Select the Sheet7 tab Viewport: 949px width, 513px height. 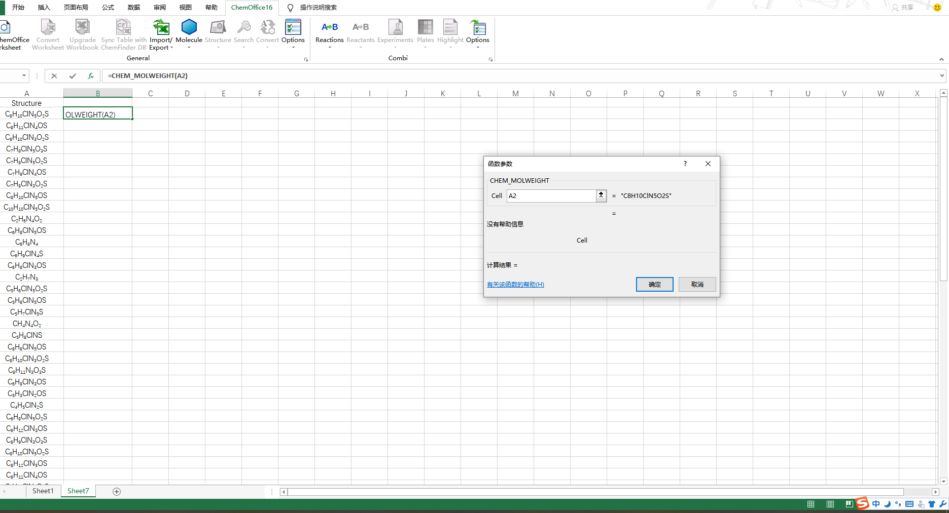pos(78,491)
